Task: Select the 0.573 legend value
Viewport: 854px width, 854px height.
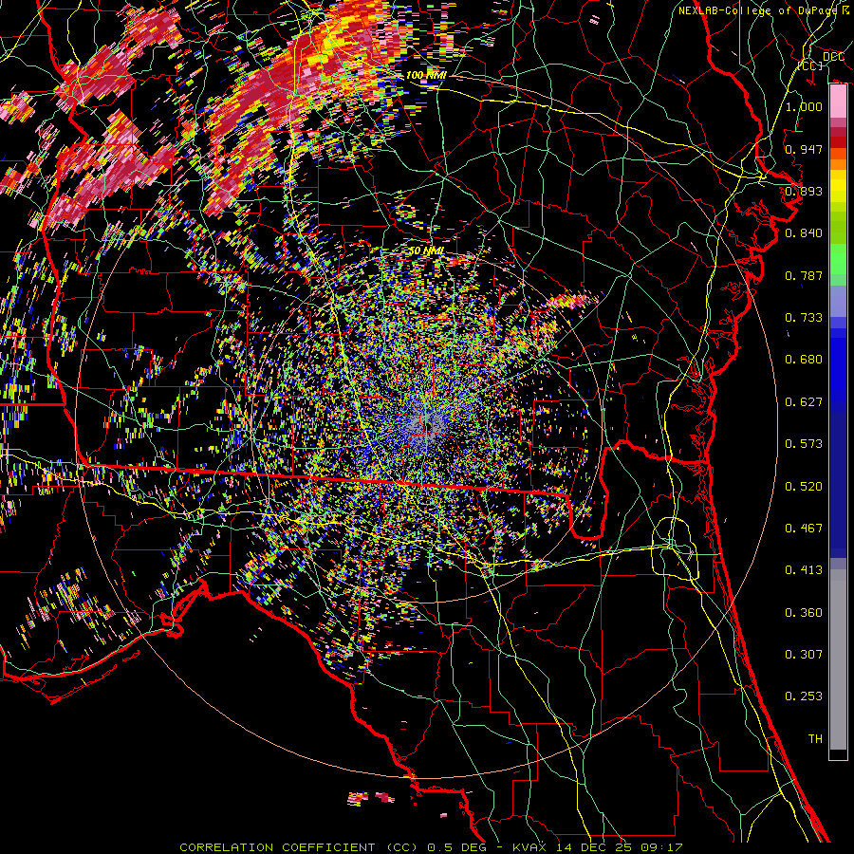Action: (804, 444)
